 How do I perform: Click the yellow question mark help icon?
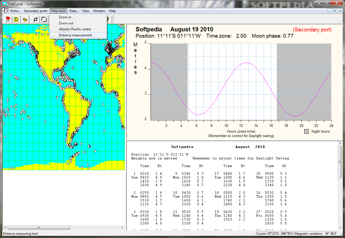coord(108,19)
